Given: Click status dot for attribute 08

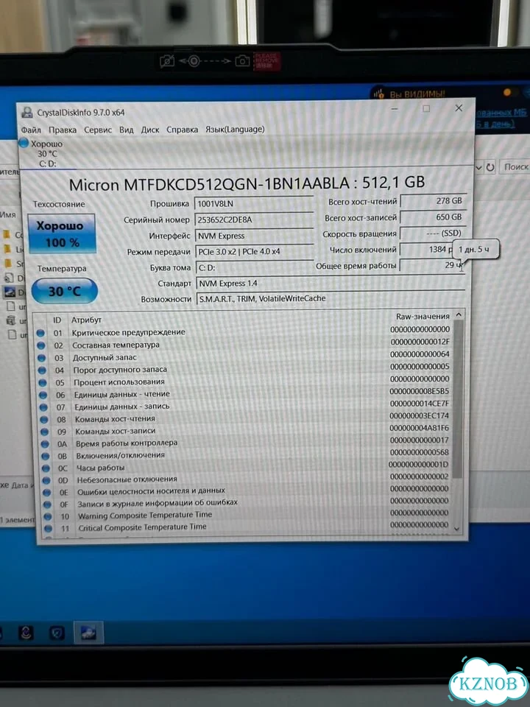Looking at the screenshot, I should 43,419.
